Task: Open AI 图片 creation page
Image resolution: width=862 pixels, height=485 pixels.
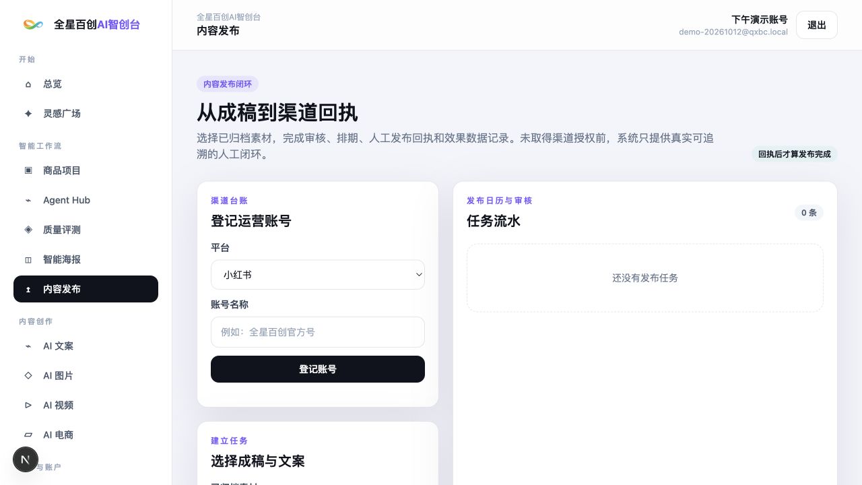Action: coord(86,375)
